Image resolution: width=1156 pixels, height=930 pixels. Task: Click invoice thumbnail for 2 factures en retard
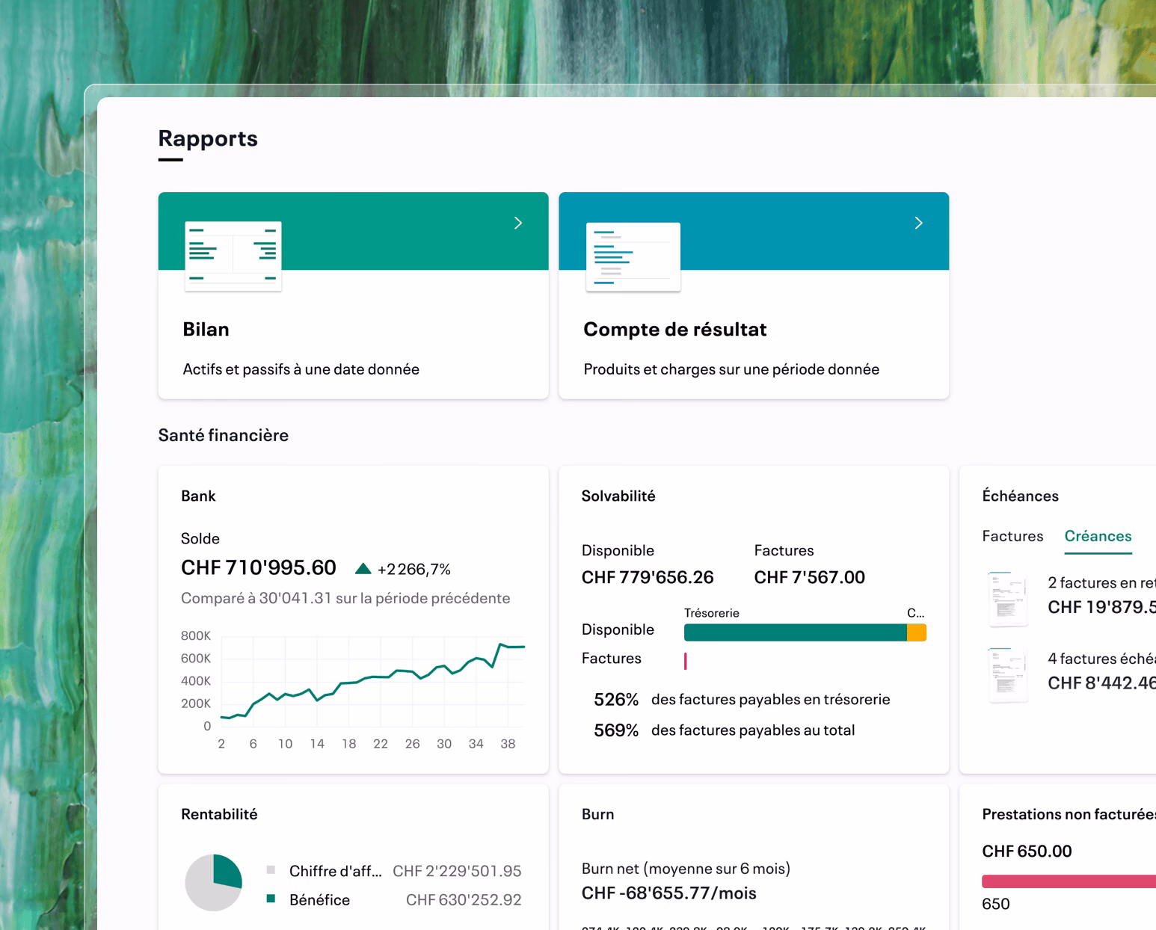point(1008,598)
